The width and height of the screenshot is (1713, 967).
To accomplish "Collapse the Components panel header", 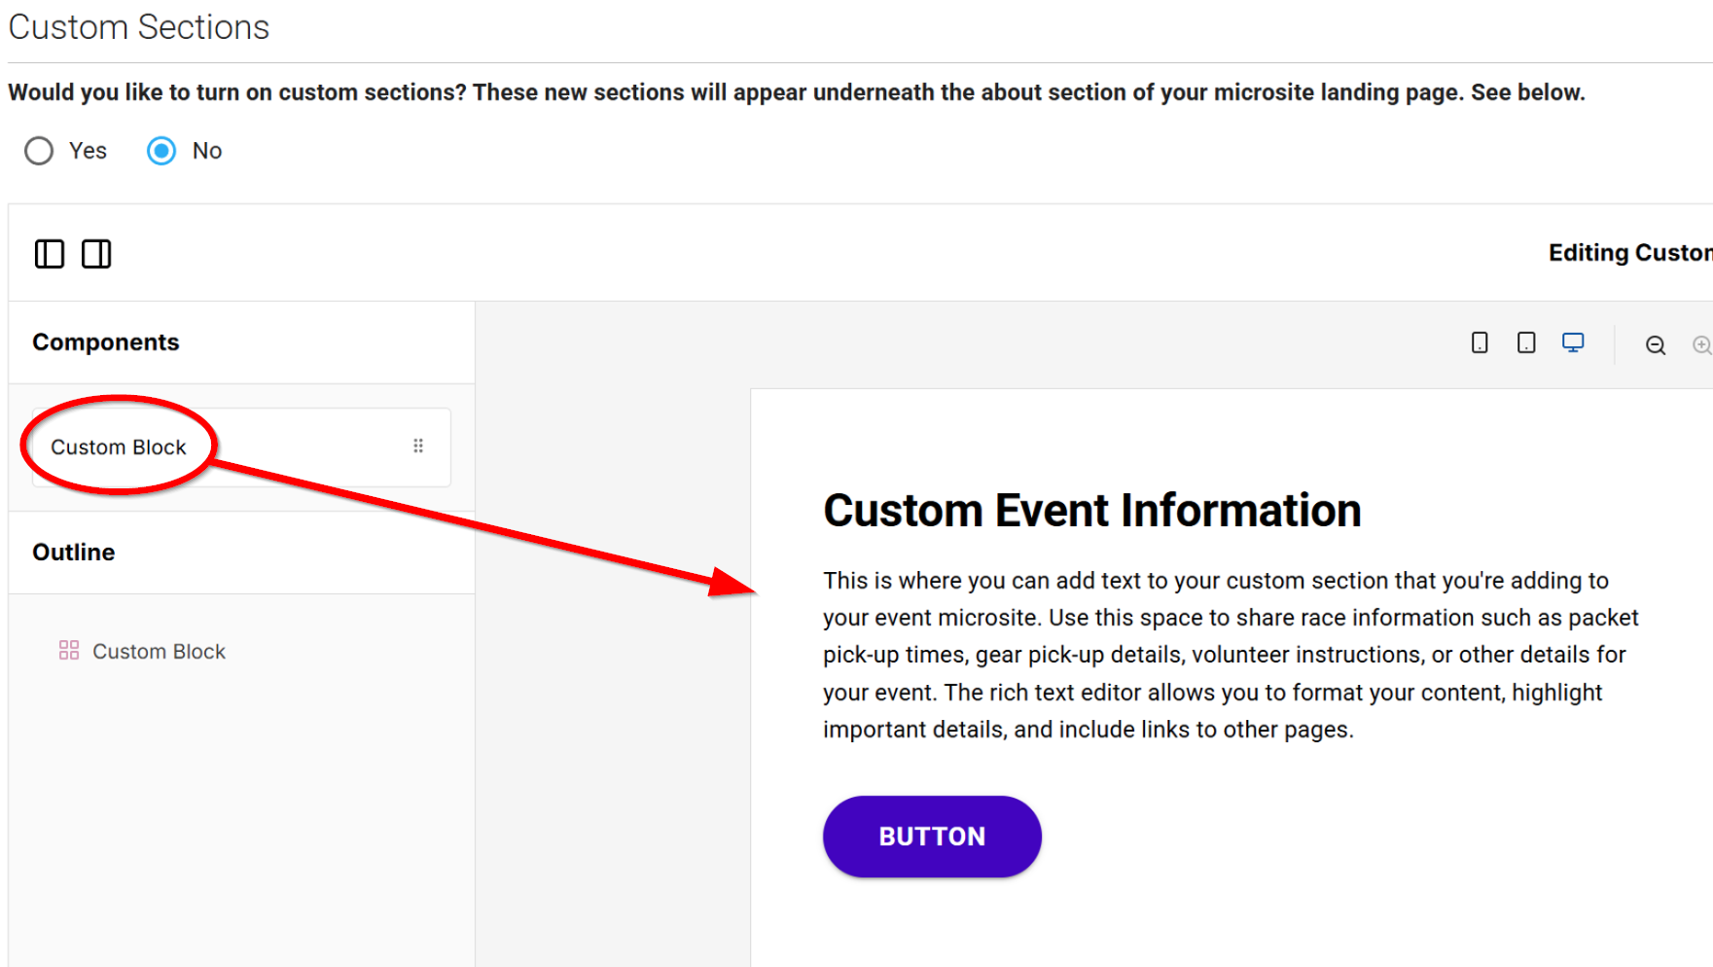I will (105, 342).
